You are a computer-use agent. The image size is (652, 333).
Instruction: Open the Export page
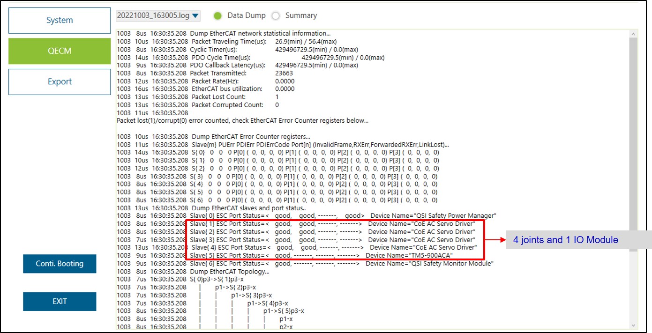tap(60, 81)
